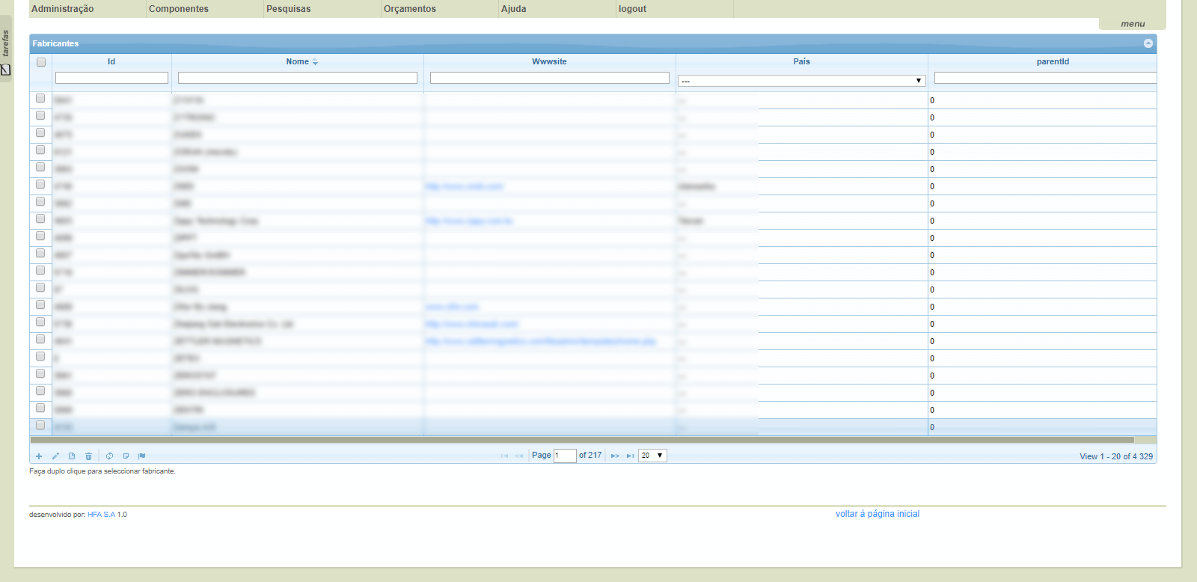Follow the HFA S.A link in footer
The height and width of the screenshot is (582, 1197).
coord(102,515)
